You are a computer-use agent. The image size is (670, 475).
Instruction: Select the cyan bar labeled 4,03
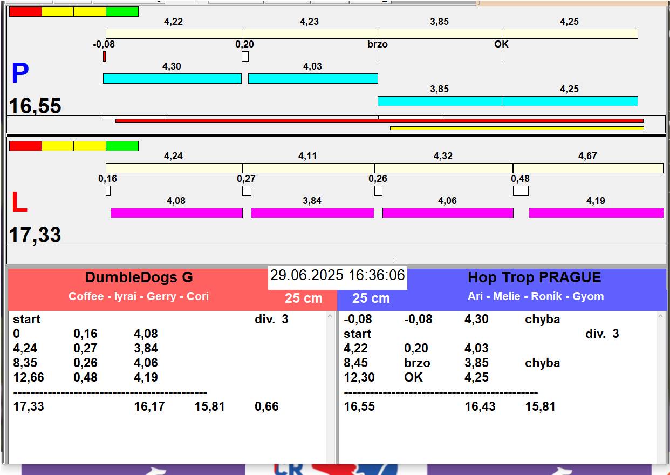313,78
